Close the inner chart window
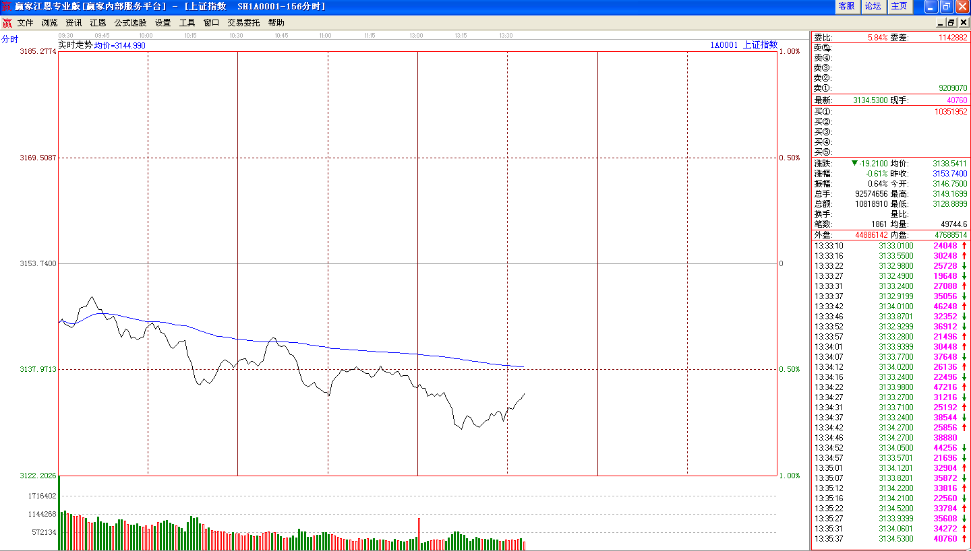 963,23
